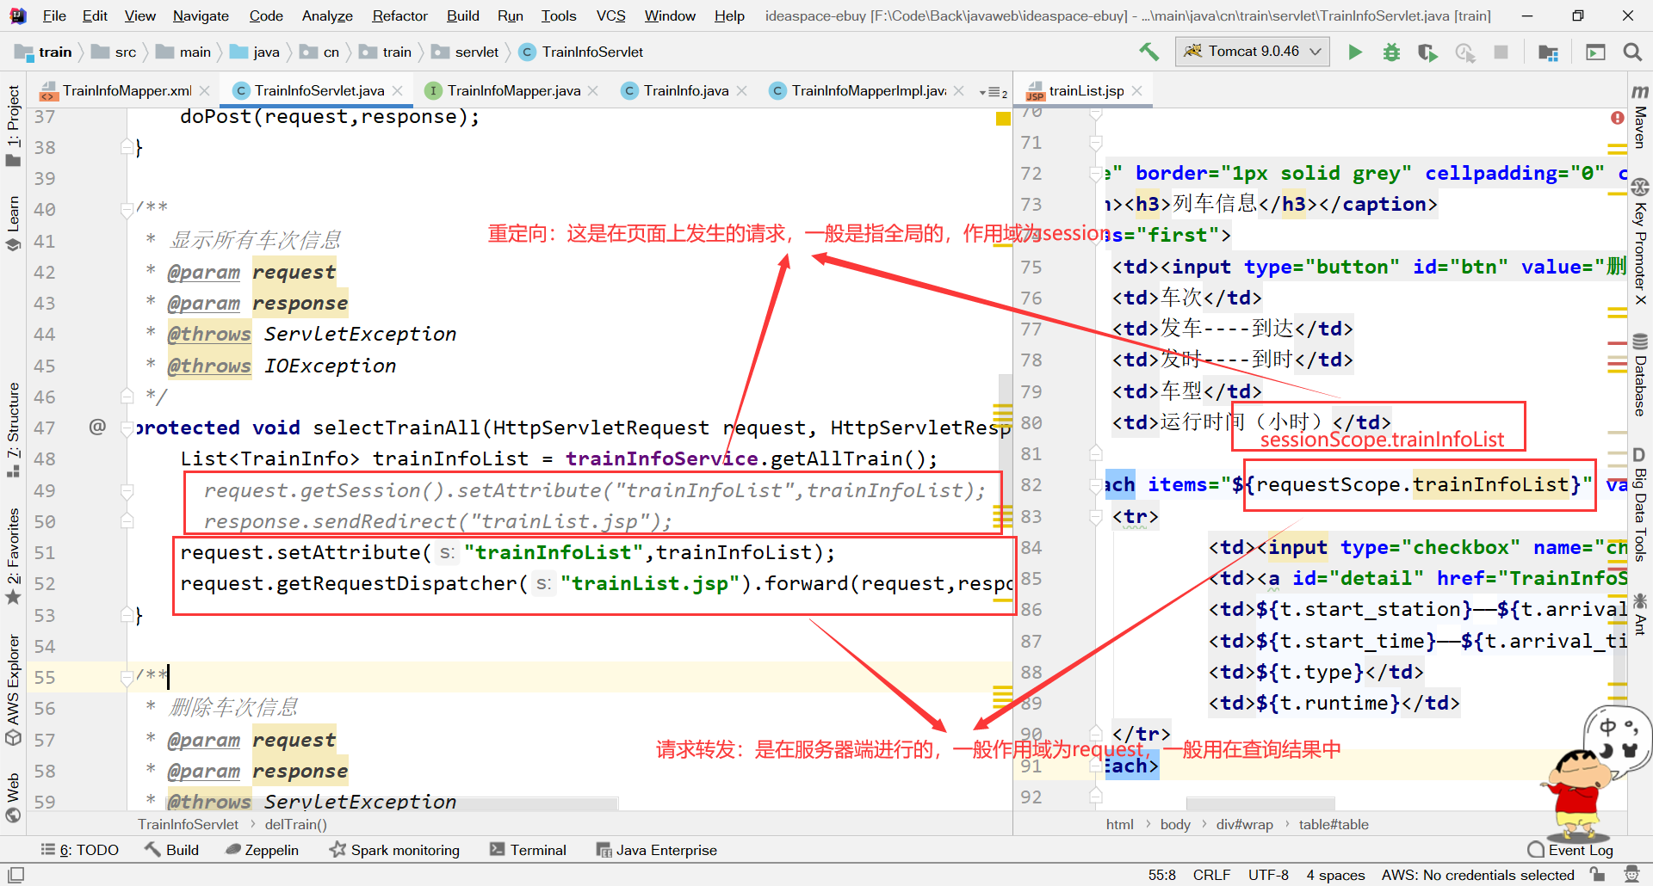Toggle JSP fold marker at line 83
The image size is (1653, 886).
1096,517
